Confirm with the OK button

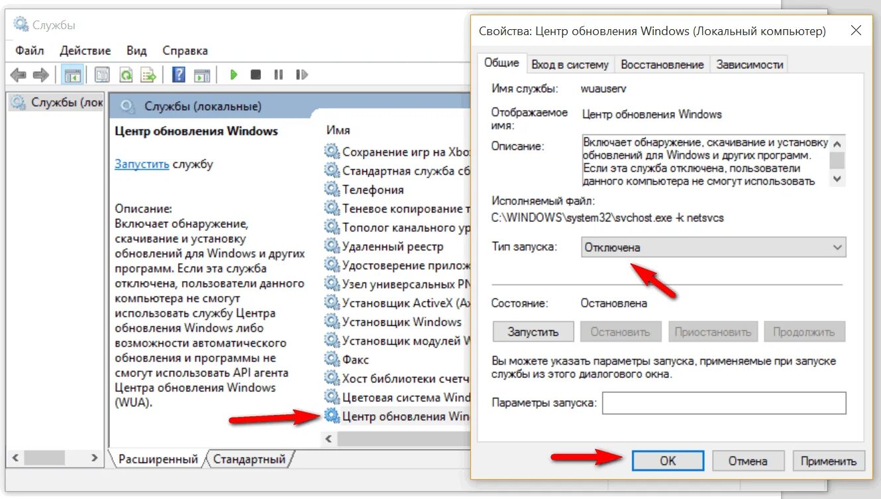pyautogui.click(x=668, y=461)
